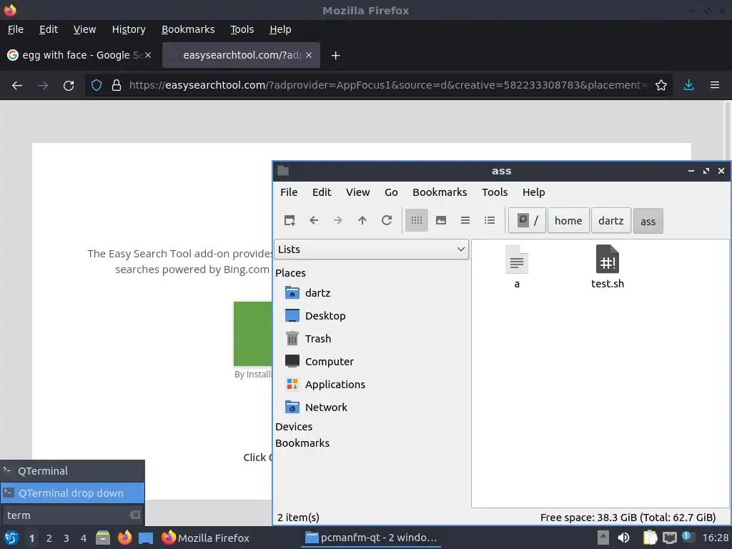The image size is (732, 549).
Task: Open Computer in the Places list
Action: pos(319,361)
